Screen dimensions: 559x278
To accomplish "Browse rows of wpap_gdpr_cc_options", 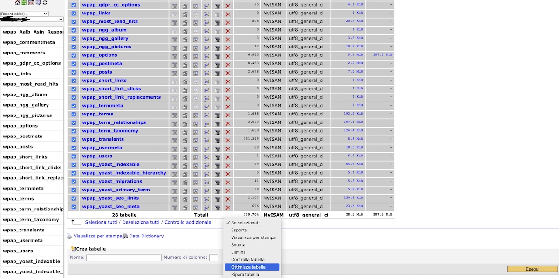I will click(174, 6).
